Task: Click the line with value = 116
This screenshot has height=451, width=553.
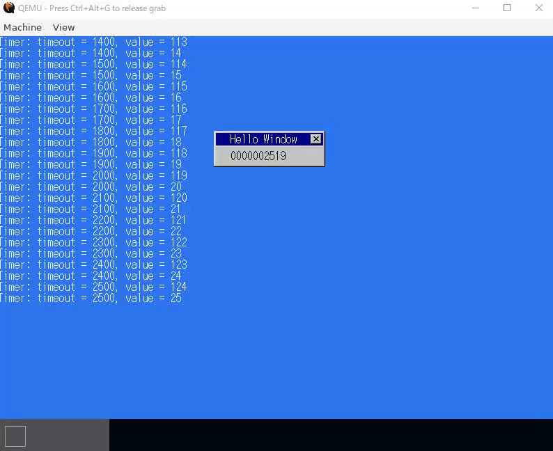Action: 93,109
